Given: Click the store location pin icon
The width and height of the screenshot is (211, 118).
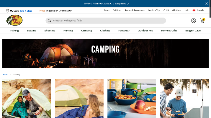Looking at the screenshot, I should coord(8,11).
